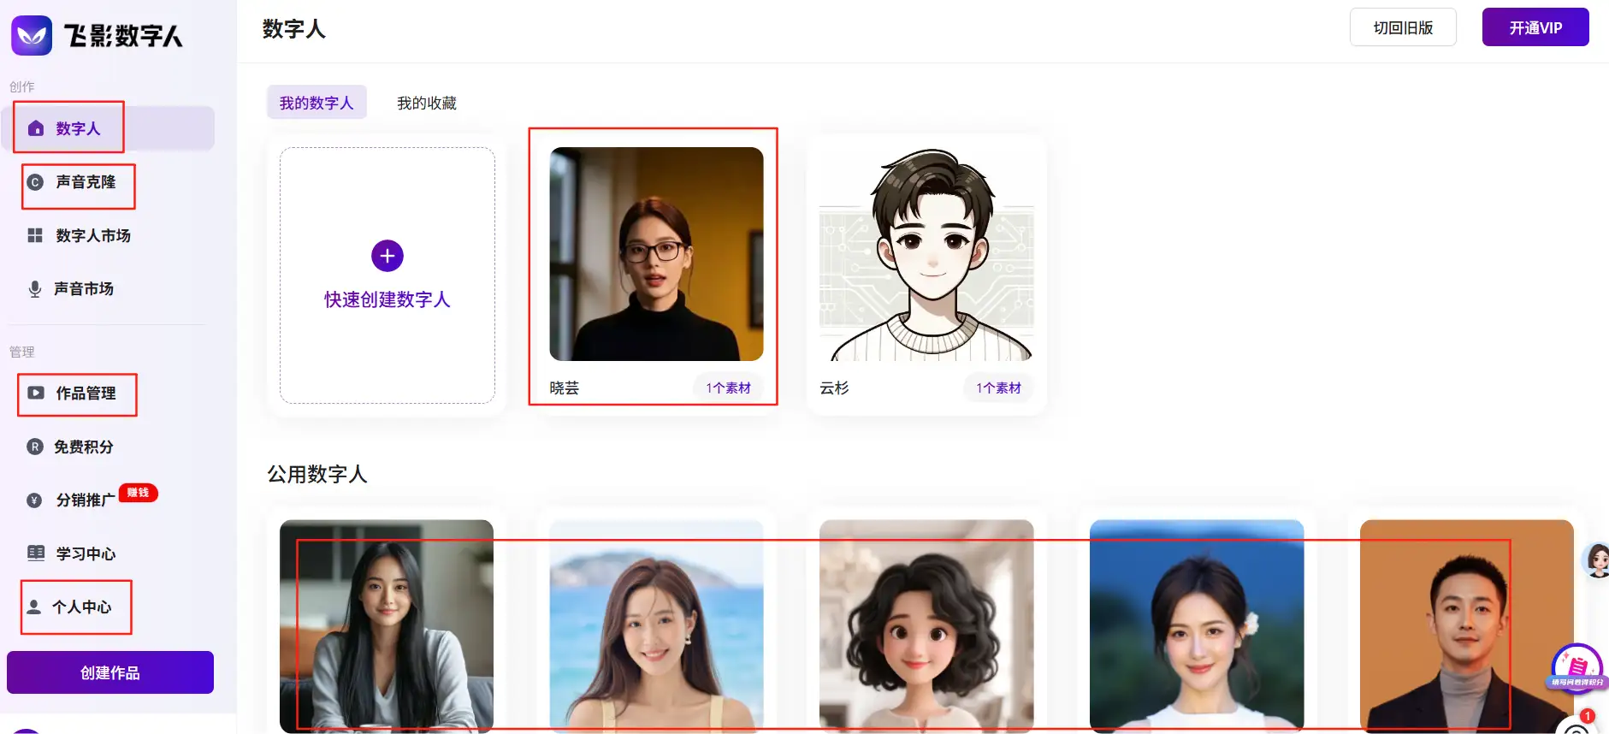The width and height of the screenshot is (1609, 734).
Task: Switch to 我的收藏 tab
Action: click(426, 103)
